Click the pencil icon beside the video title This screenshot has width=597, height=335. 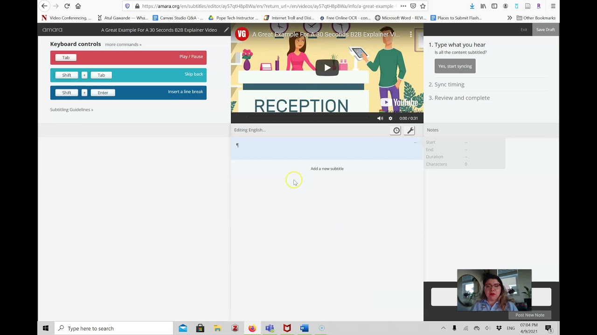pos(226,30)
